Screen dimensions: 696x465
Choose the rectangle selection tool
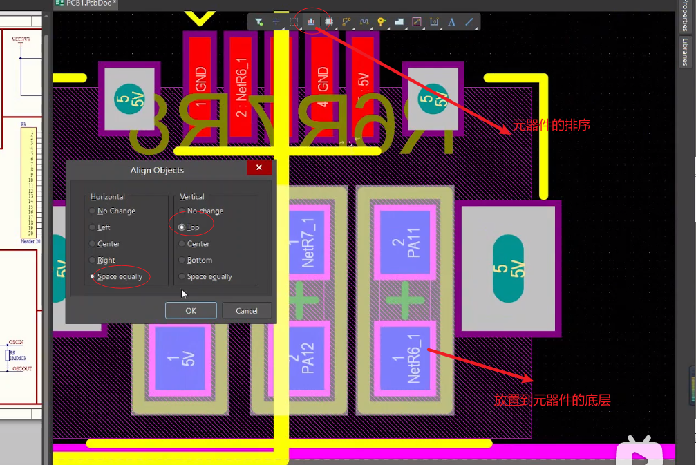(294, 21)
